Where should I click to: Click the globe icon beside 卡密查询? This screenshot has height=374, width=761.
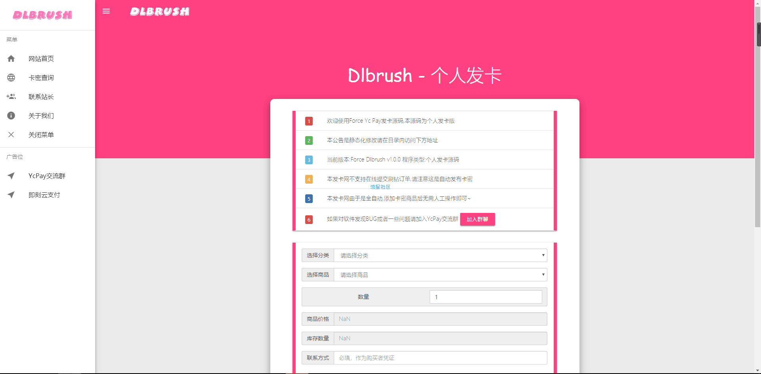(11, 78)
